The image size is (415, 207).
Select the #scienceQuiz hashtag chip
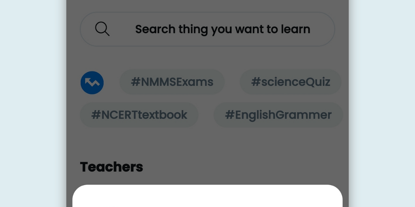coord(290,82)
